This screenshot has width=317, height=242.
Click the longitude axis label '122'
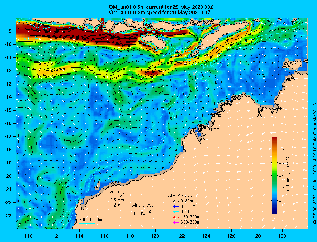pos(181,236)
